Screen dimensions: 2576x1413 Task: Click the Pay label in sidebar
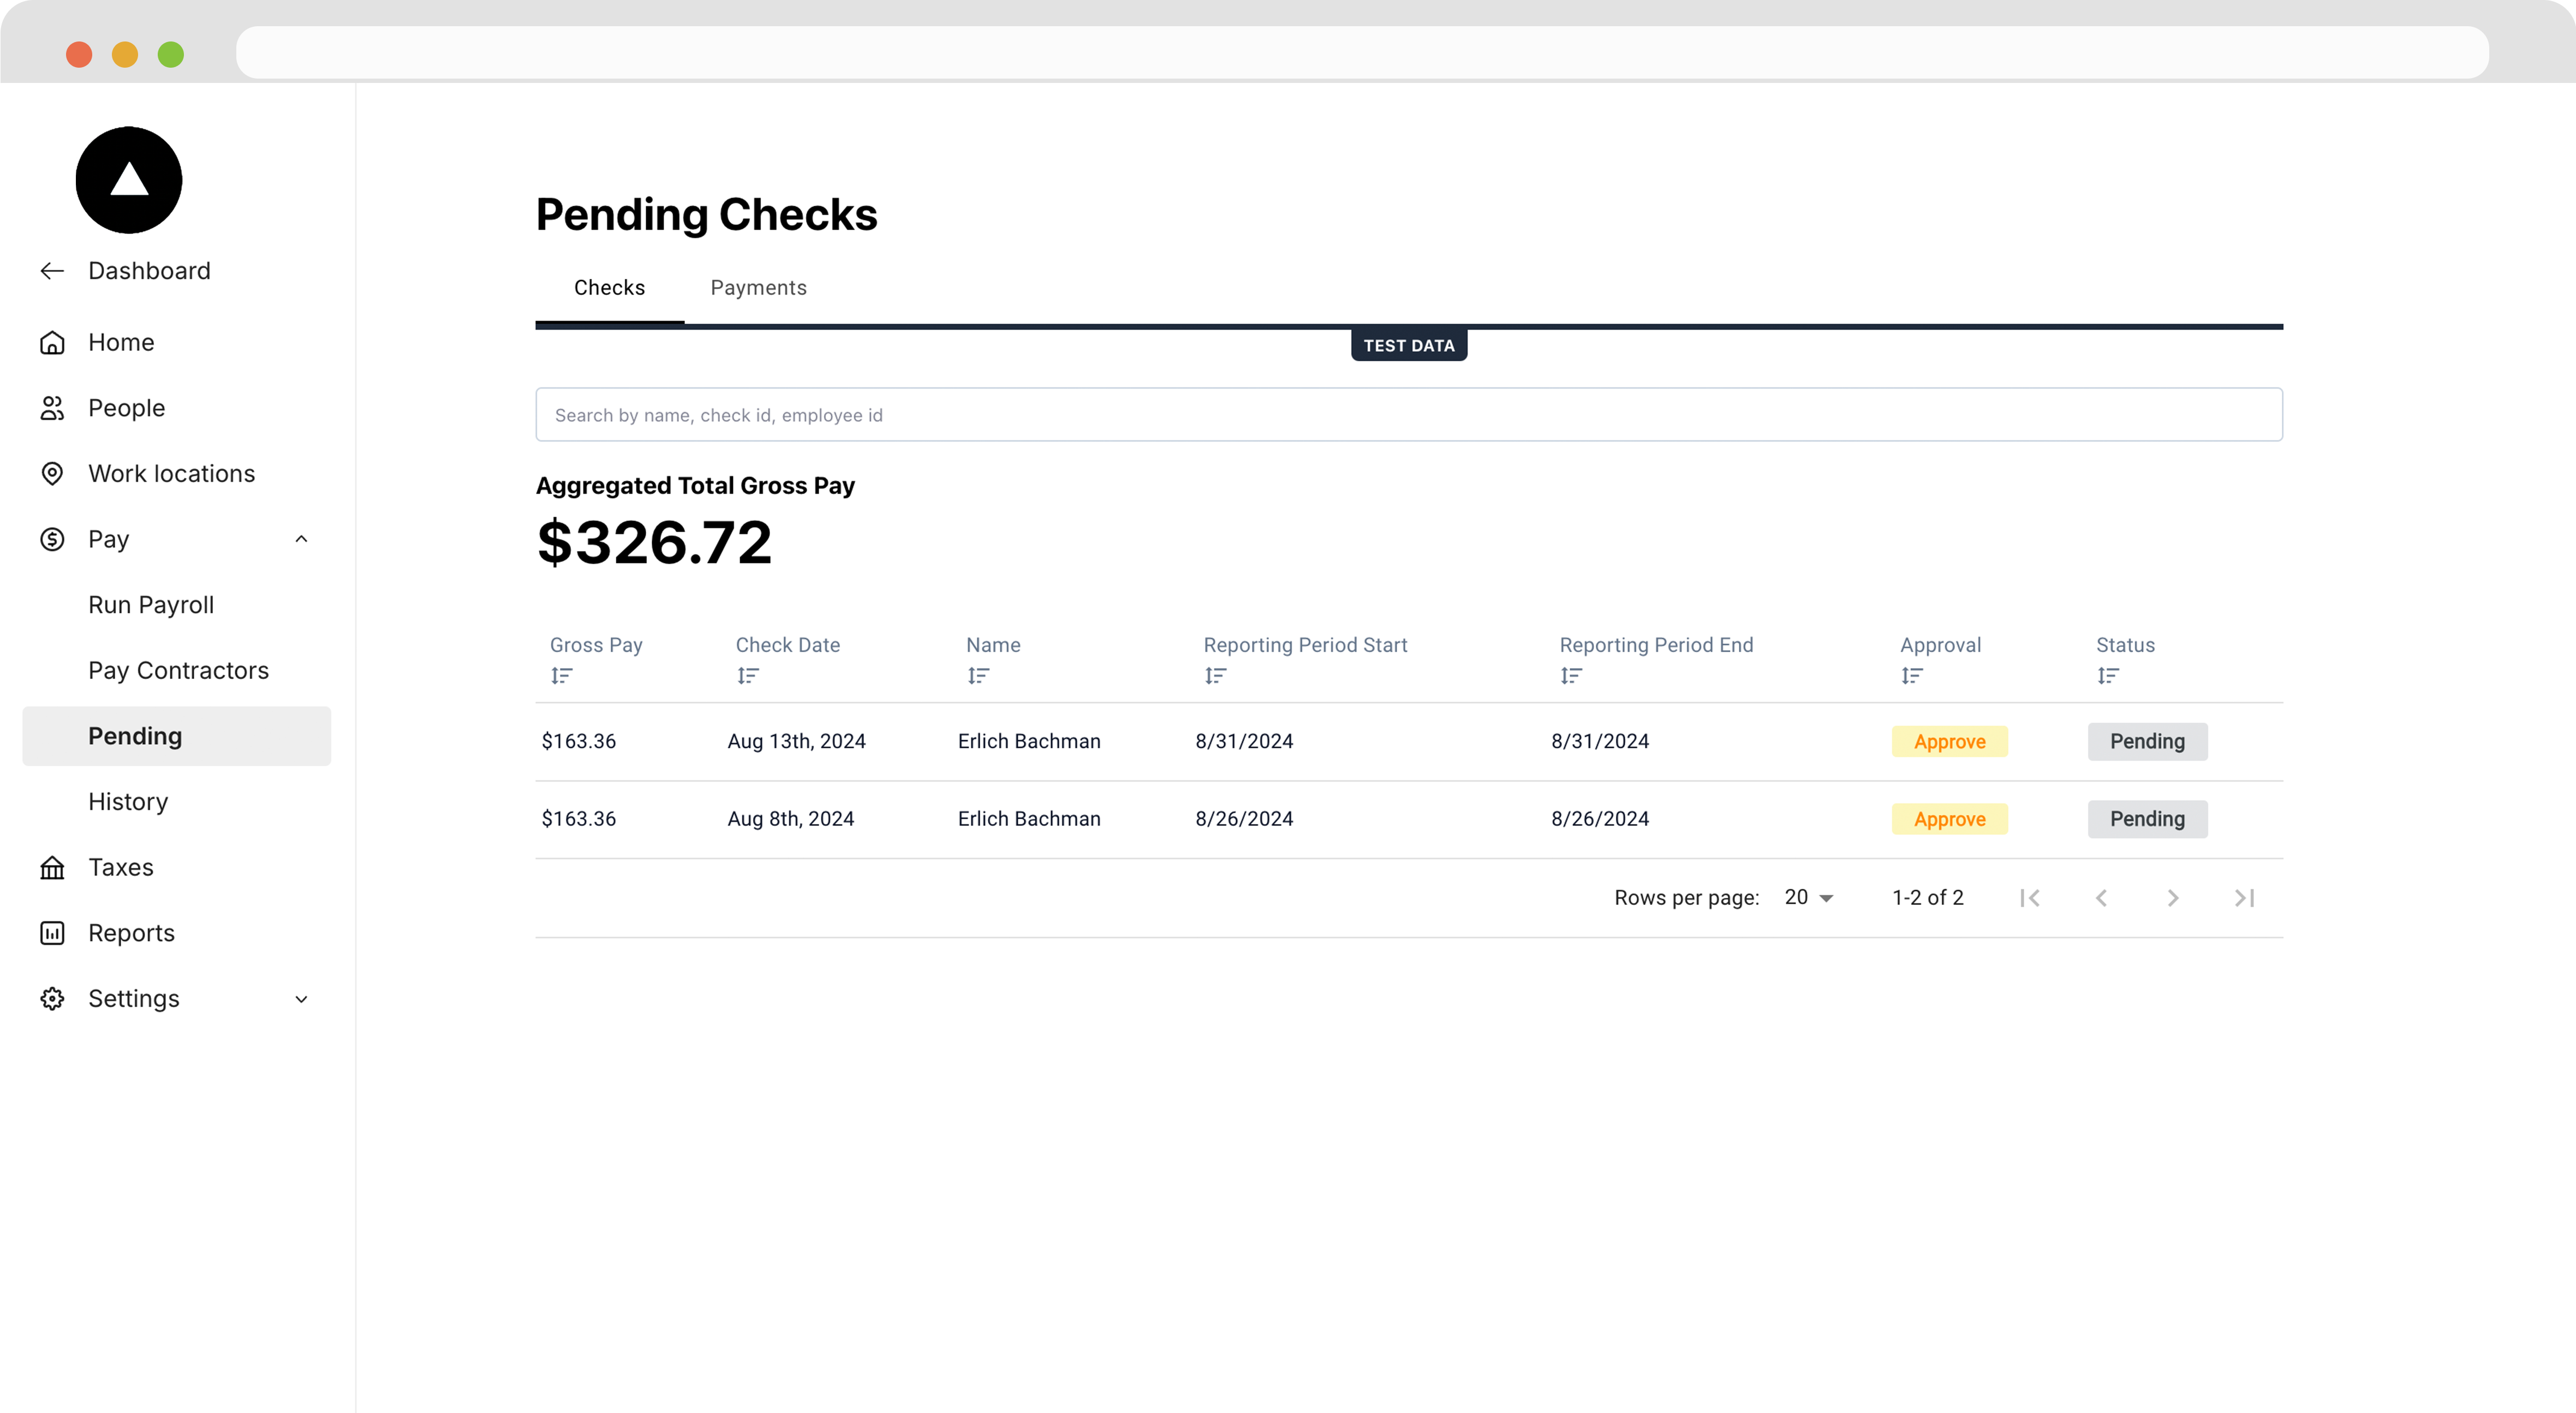coord(109,540)
